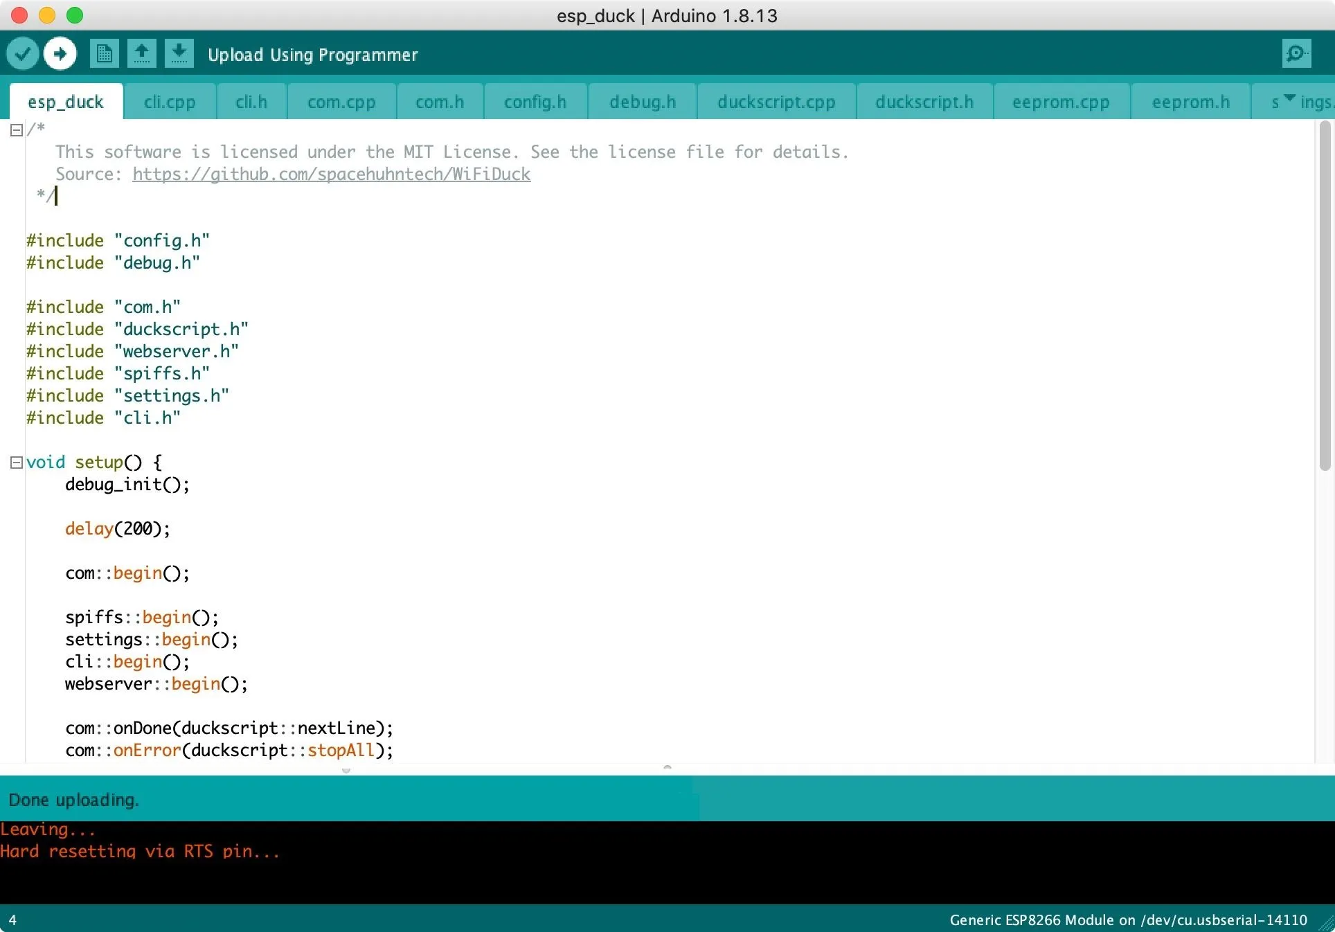Click the #include "duckscript.h" line

137,330
